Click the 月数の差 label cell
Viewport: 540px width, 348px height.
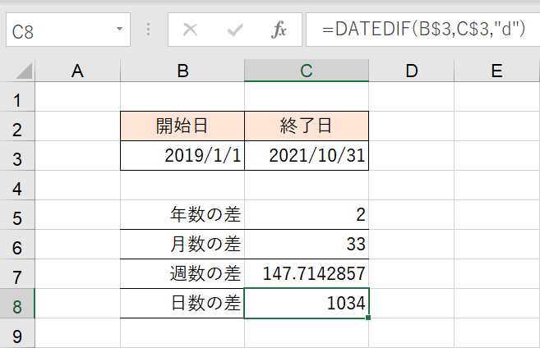tap(182, 245)
